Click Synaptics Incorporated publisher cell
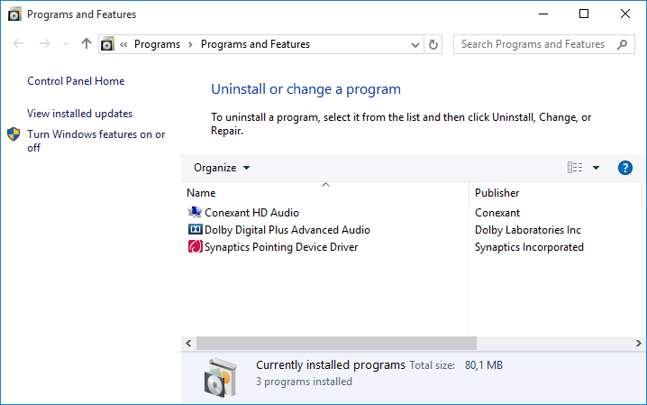The width and height of the screenshot is (647, 405). 529,247
